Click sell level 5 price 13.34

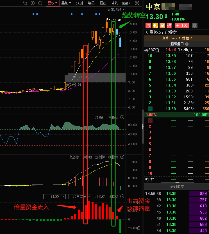(171, 85)
